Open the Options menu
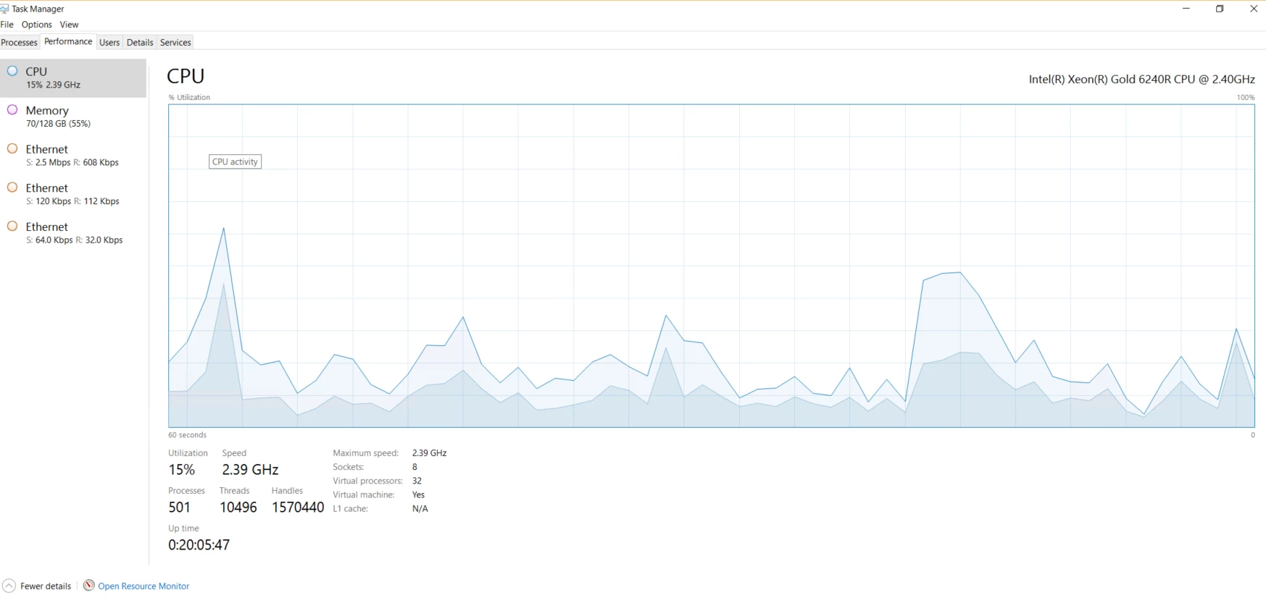 coord(37,25)
